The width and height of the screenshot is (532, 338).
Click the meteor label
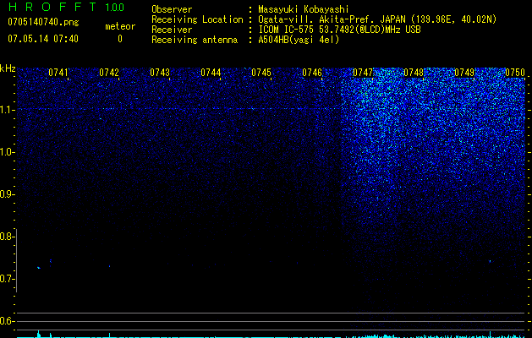coord(120,26)
